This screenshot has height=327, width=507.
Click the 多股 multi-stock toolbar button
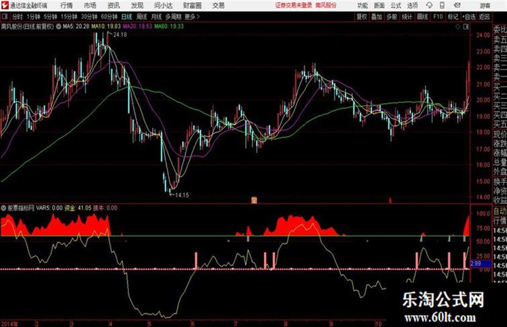pyautogui.click(x=392, y=17)
